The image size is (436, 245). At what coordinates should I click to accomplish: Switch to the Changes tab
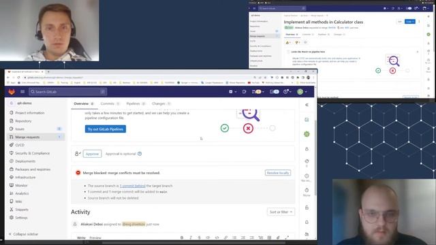pyautogui.click(x=161, y=103)
